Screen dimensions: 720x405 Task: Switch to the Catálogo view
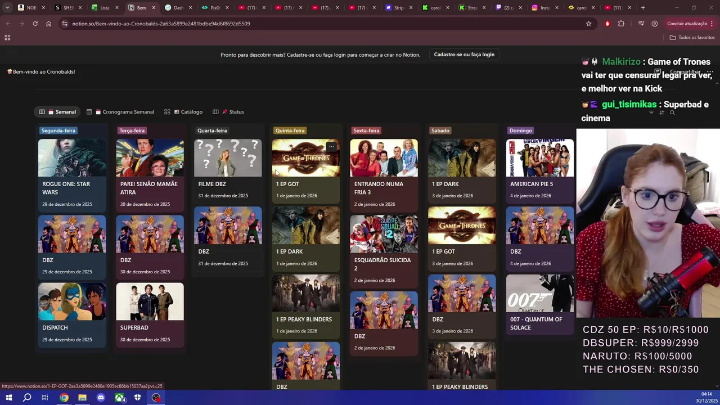tap(183, 112)
